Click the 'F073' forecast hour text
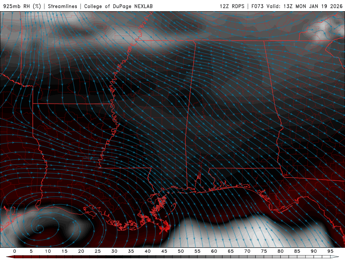Image resolution: width=345 pixels, height=259 pixels. (x=257, y=6)
